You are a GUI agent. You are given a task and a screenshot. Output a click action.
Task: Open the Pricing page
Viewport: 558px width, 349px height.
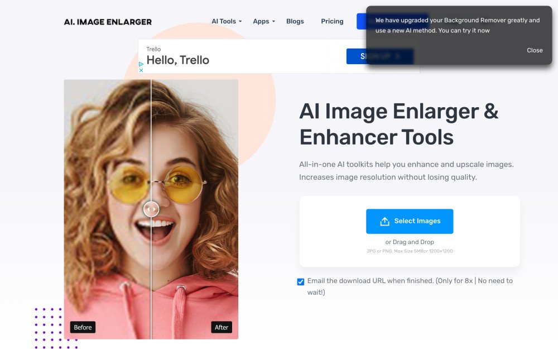coord(331,21)
